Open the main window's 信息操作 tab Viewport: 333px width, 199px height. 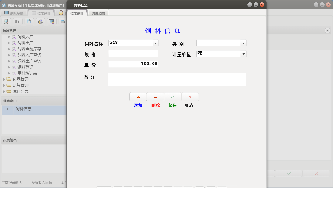point(41,13)
